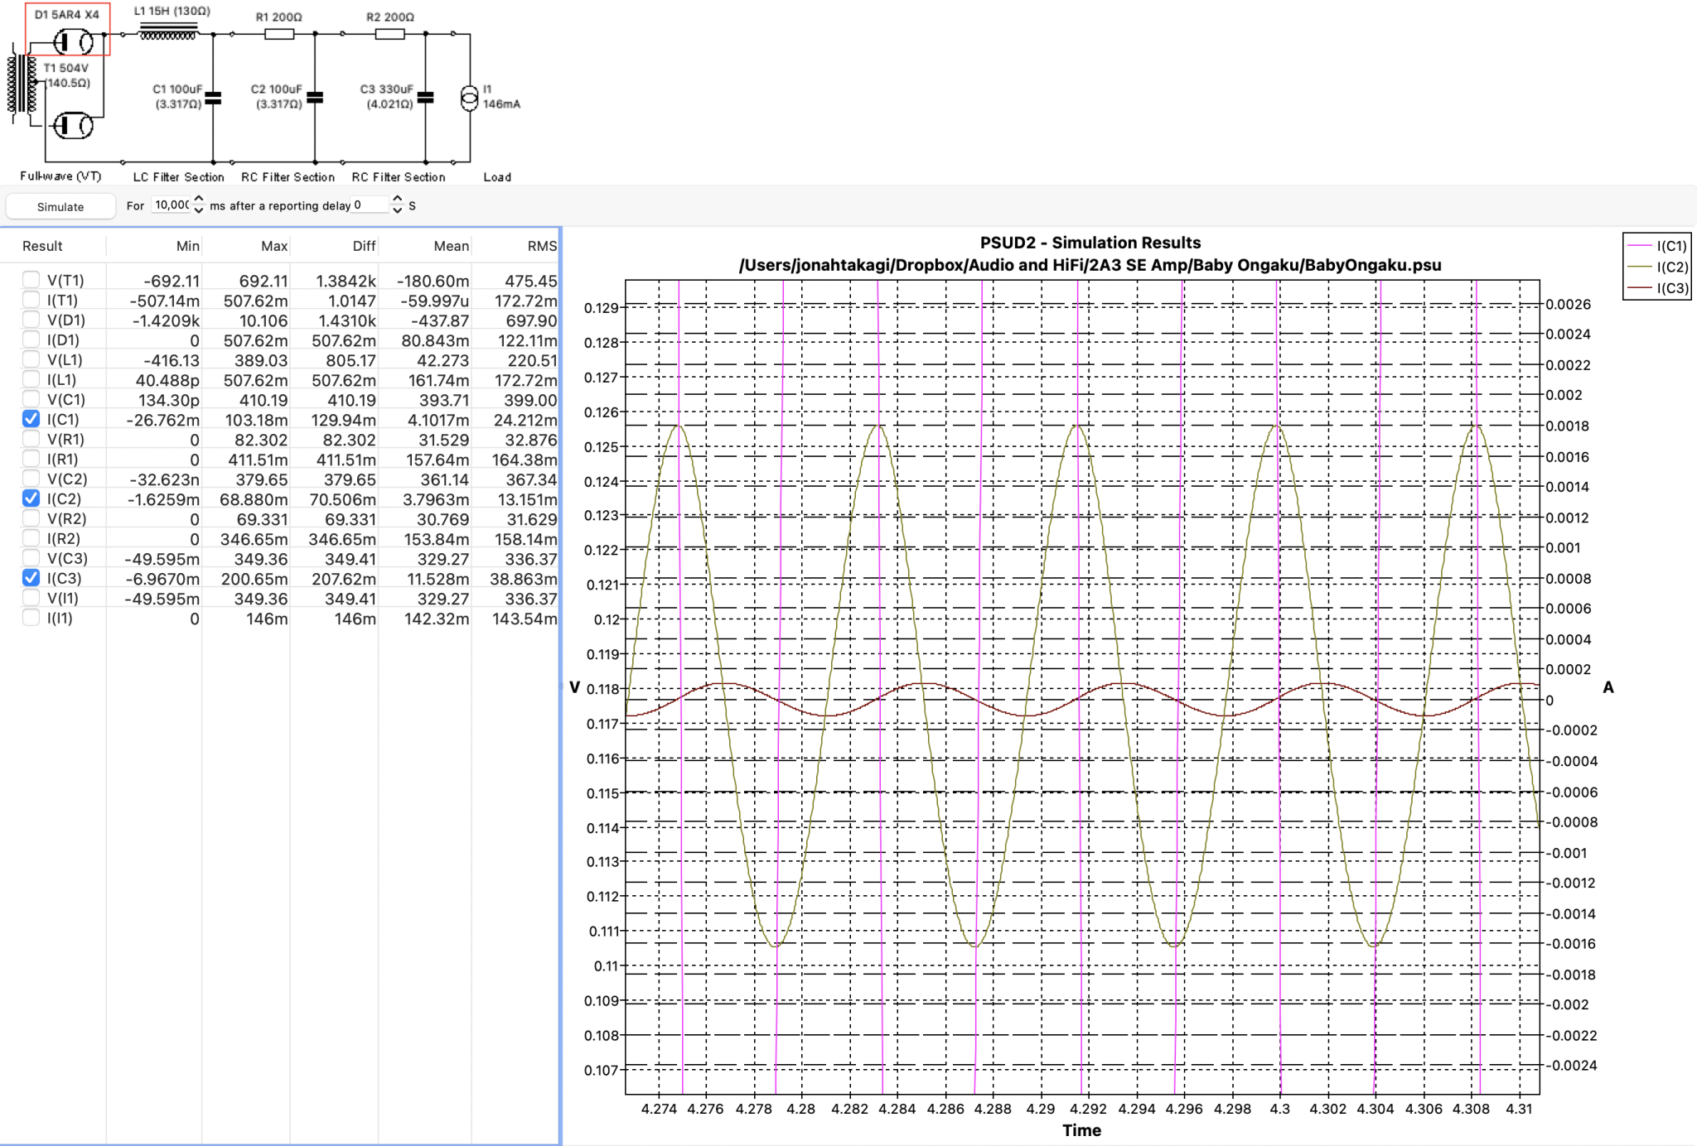Enable the V(L1) trace checkbox
This screenshot has height=1146, width=1697.
coord(31,359)
